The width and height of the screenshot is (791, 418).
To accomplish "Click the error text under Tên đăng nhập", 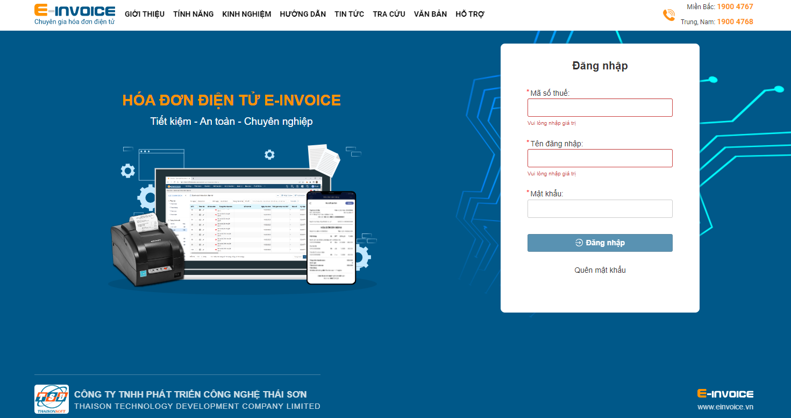I will 552,174.
